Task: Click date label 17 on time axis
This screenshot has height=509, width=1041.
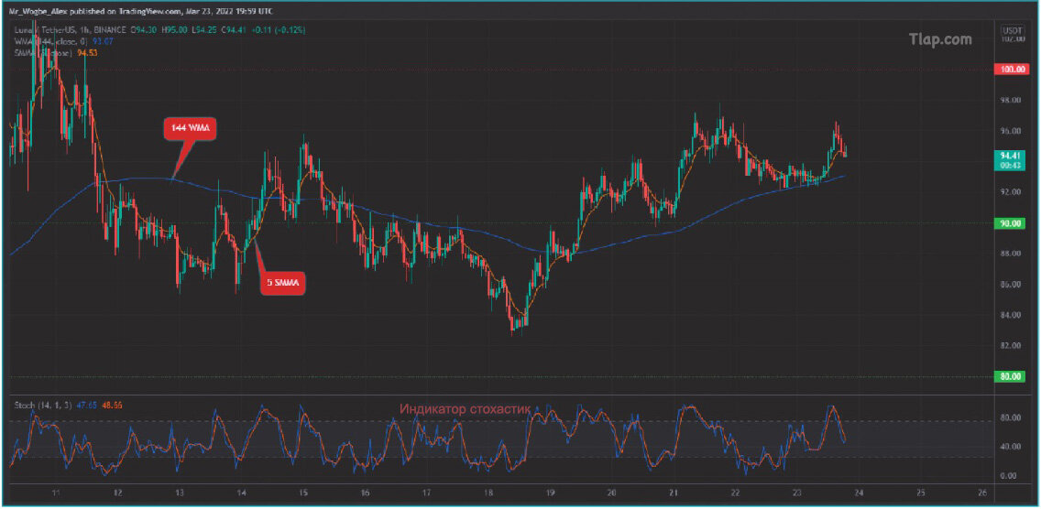Action: point(427,493)
